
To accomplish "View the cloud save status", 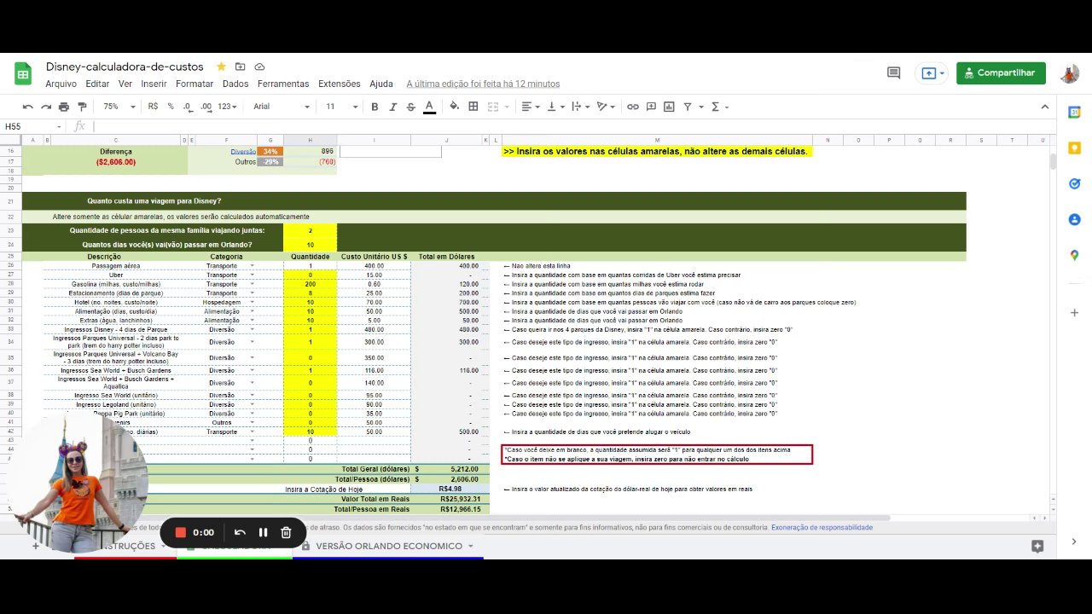I will click(x=259, y=67).
